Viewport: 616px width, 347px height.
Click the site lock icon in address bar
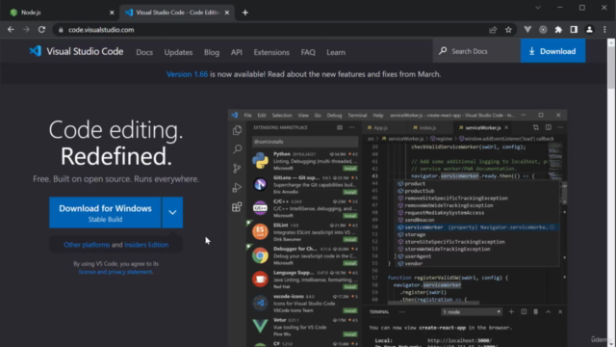(61, 30)
